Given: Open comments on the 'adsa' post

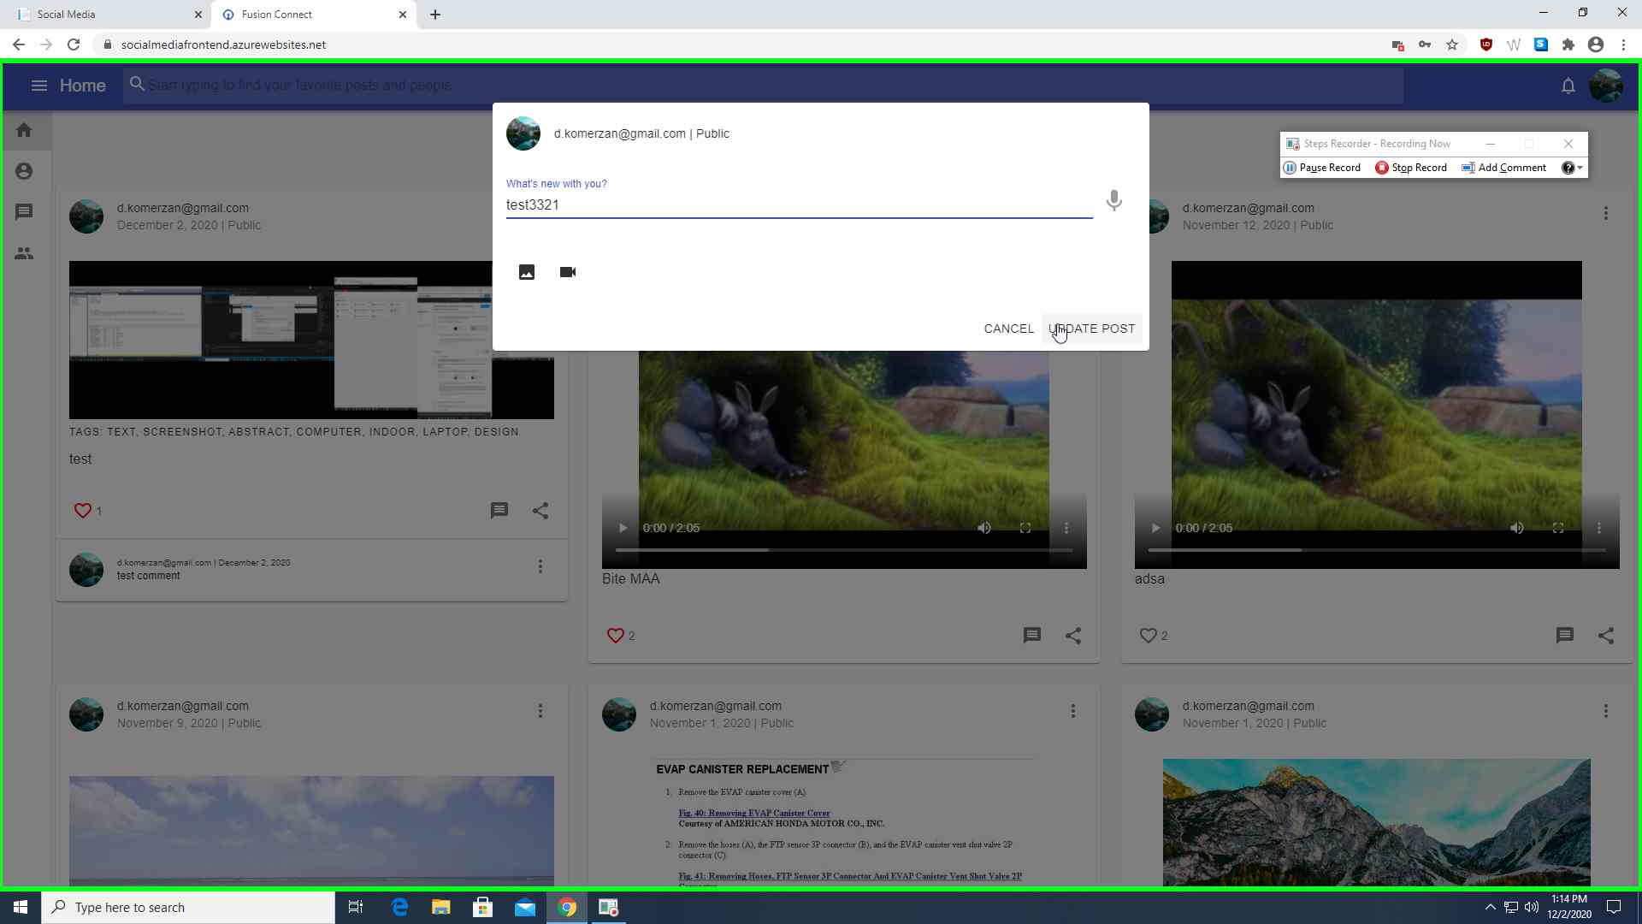Looking at the screenshot, I should [1565, 636].
